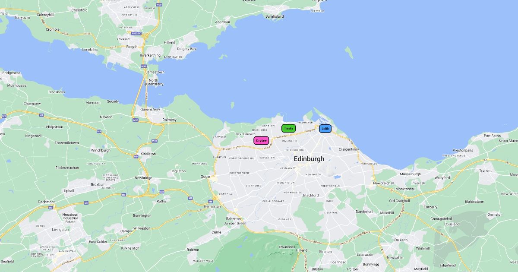The image size is (518, 272).
Task: Click the Port Seton label
Action: click(x=492, y=136)
